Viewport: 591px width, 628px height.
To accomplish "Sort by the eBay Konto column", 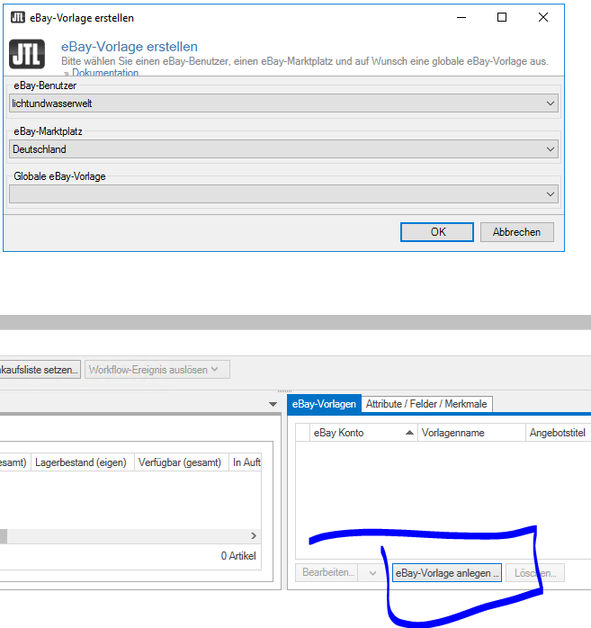I will 363,433.
